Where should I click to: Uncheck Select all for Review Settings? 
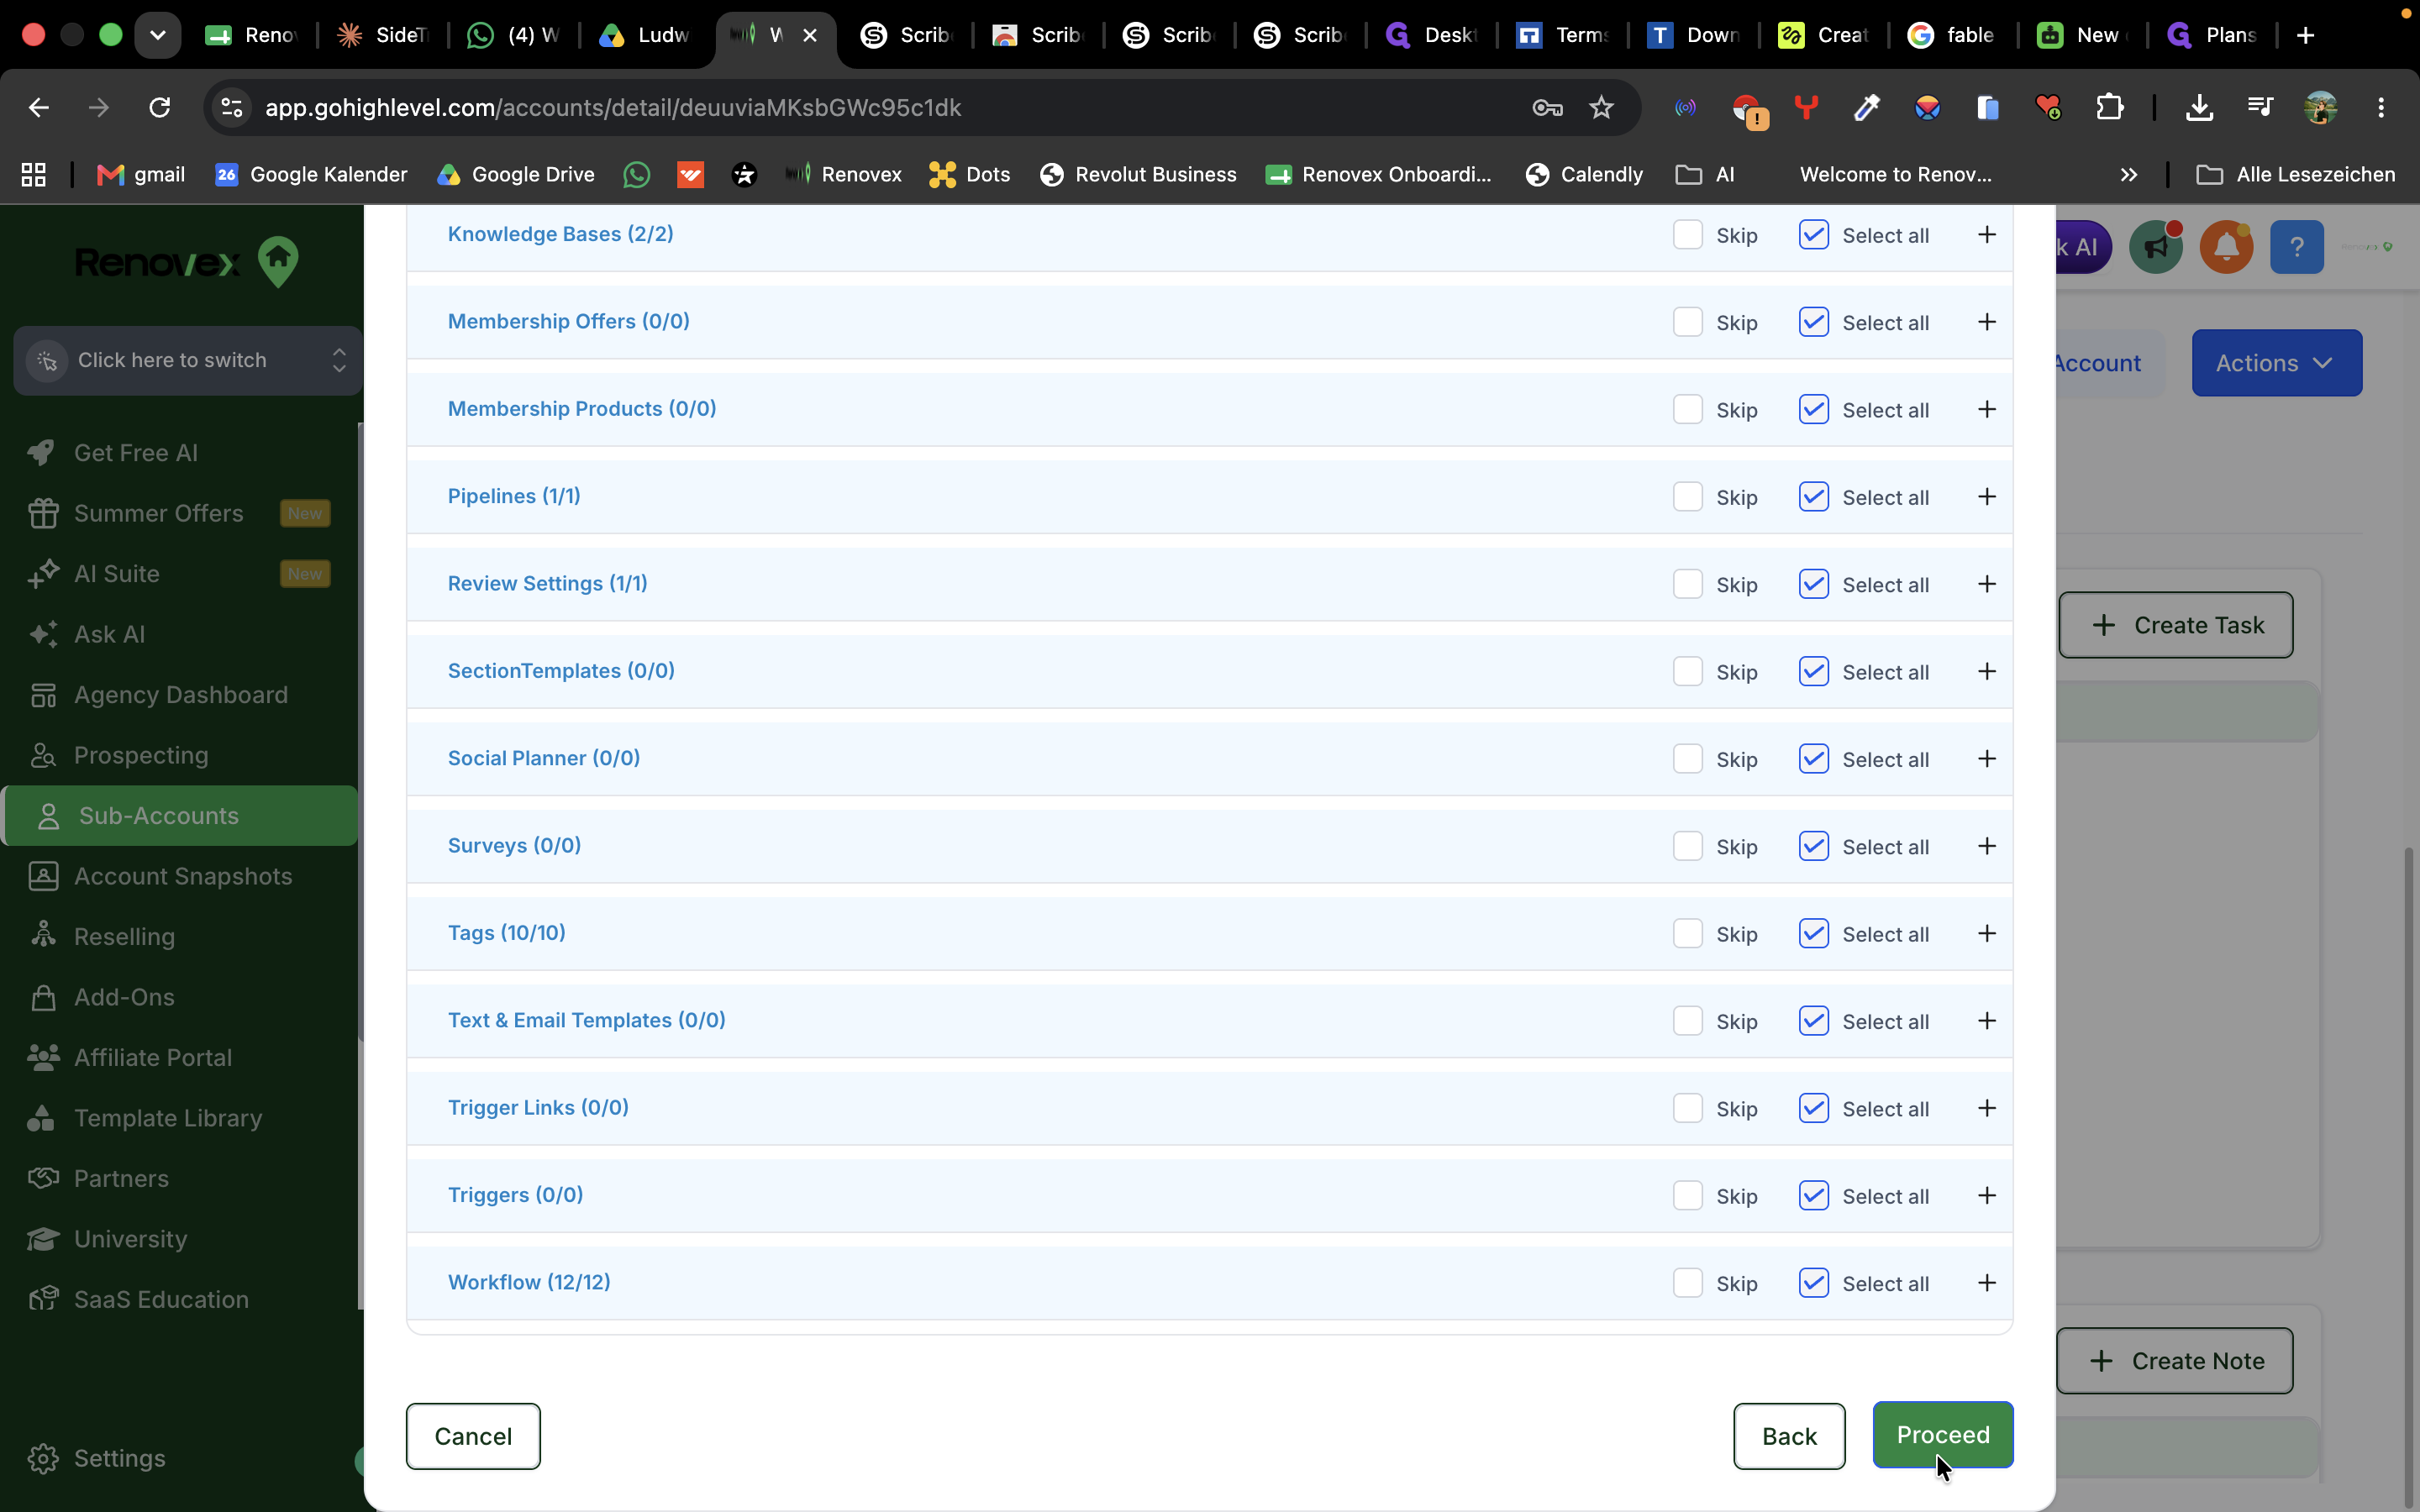(x=1813, y=584)
